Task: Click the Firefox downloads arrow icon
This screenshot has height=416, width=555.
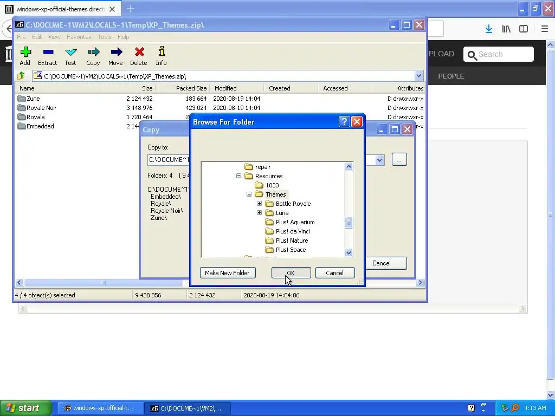Action: [x=489, y=29]
